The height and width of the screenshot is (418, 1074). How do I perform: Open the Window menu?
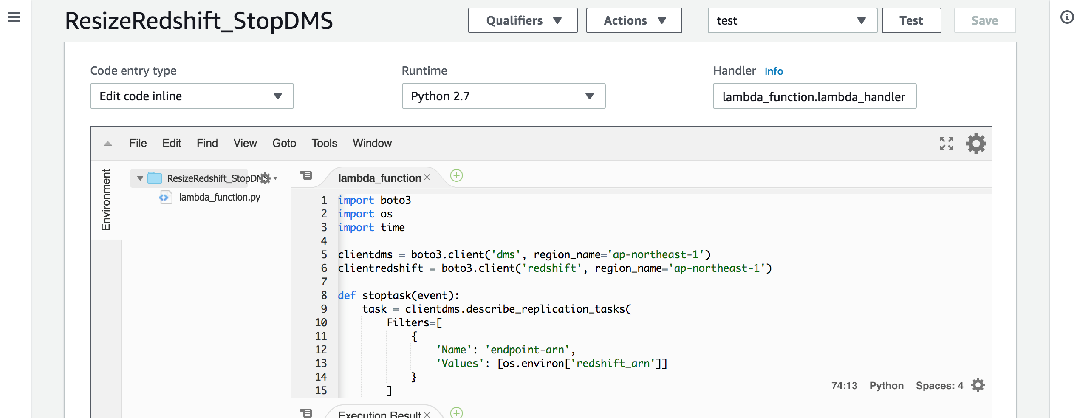point(372,143)
